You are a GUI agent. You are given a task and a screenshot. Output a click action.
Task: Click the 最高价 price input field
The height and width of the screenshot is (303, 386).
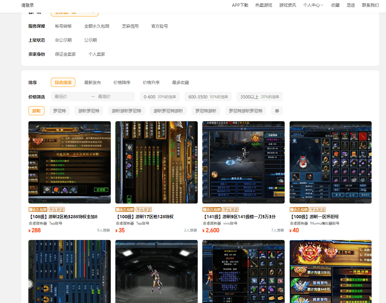(x=114, y=97)
